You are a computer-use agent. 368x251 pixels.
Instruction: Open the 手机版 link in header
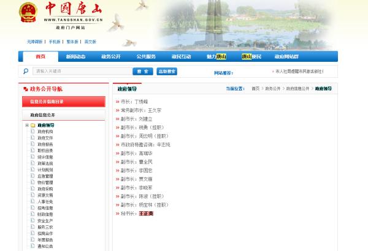[x=55, y=42]
